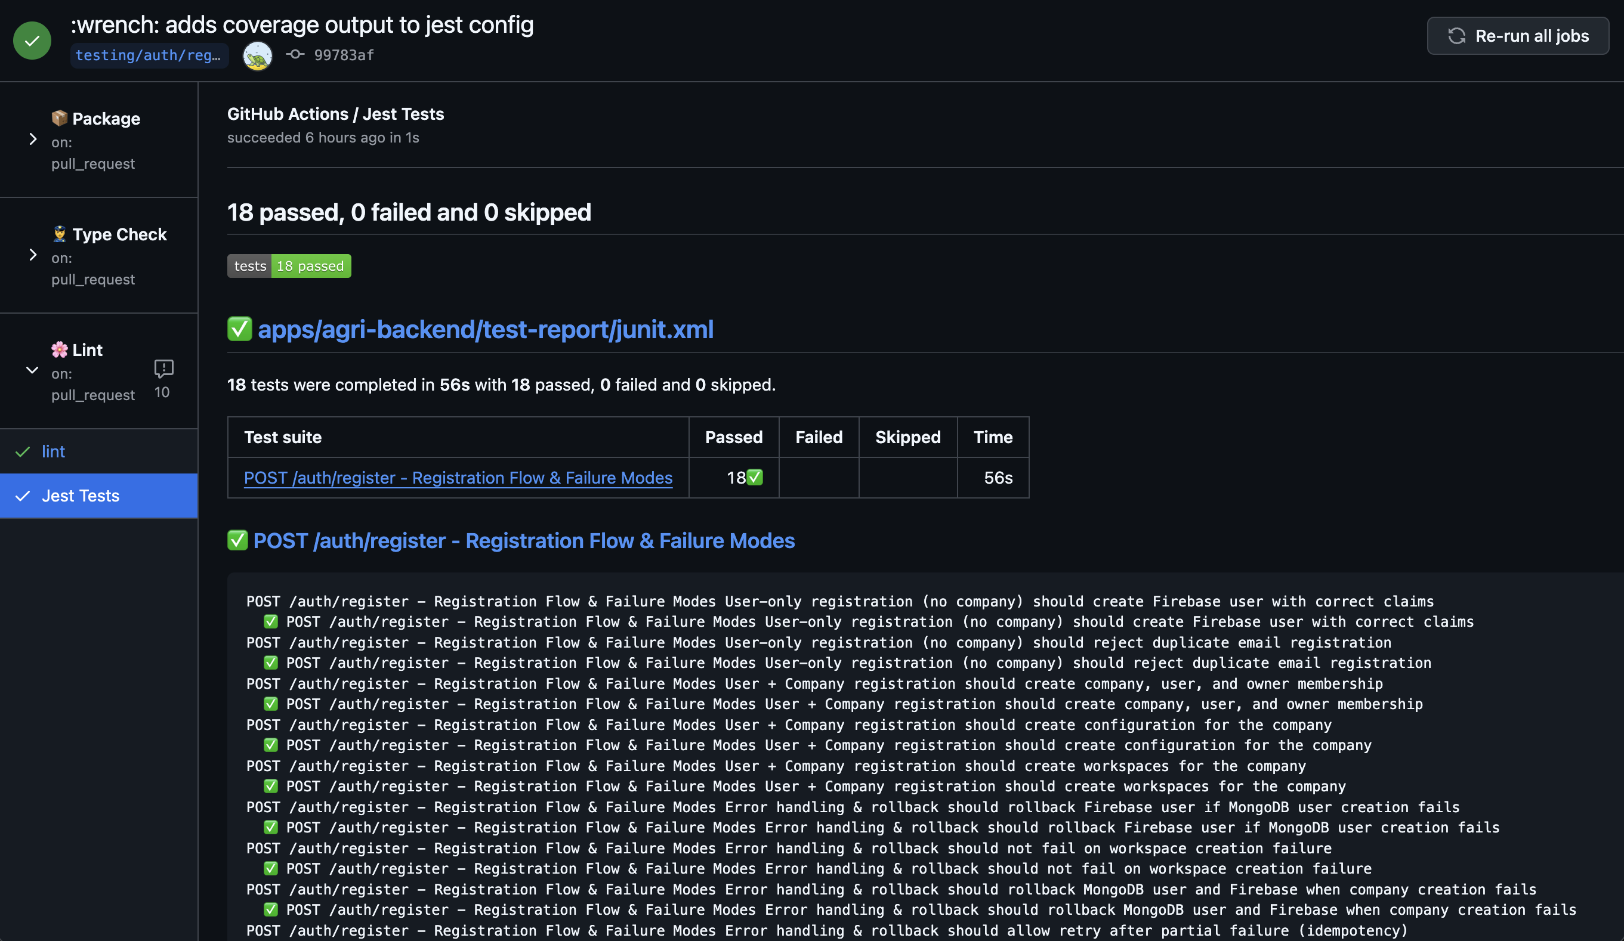Click the Lint blossom icon
This screenshot has width=1624, height=941.
60,349
